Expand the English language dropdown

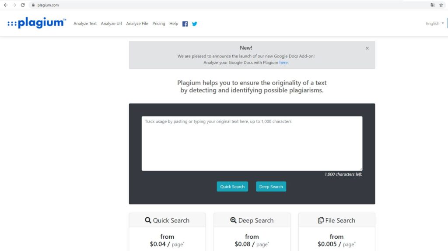[434, 24]
